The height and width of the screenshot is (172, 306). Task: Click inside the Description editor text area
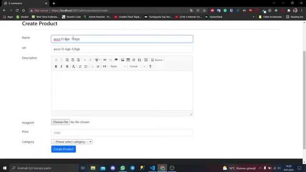tap(122, 91)
